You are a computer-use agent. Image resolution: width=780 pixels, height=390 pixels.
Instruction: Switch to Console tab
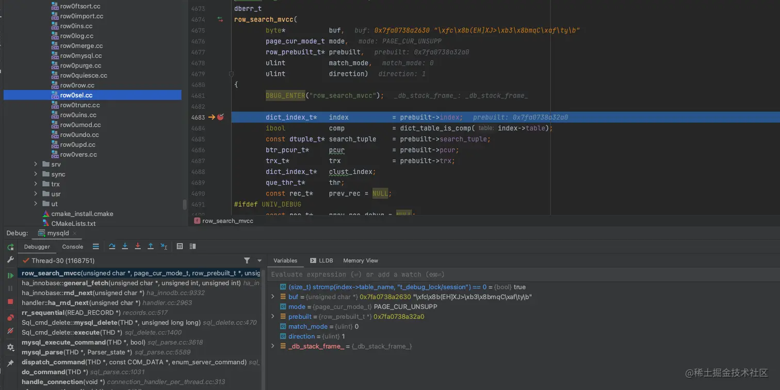pos(73,247)
